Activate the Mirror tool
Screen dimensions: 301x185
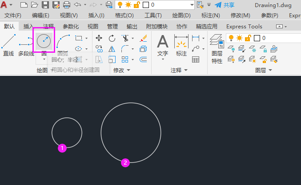112,49
